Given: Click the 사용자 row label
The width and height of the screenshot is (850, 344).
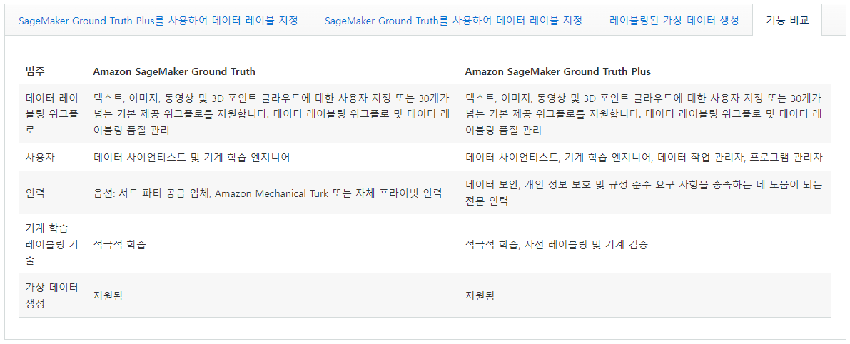Looking at the screenshot, I should tap(39, 158).
